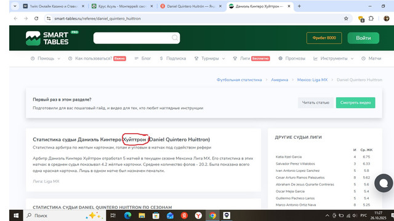Open referee Salvador Perez Villalobos
This screenshot has height=221, width=394.
pyautogui.click(x=295, y=164)
